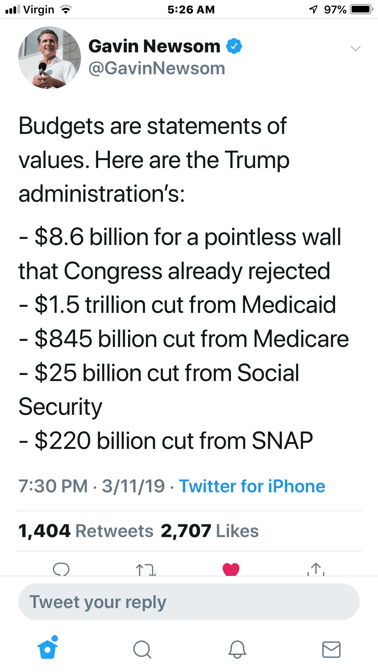
Task: Tap the share tweet icon
Action: coord(316,569)
